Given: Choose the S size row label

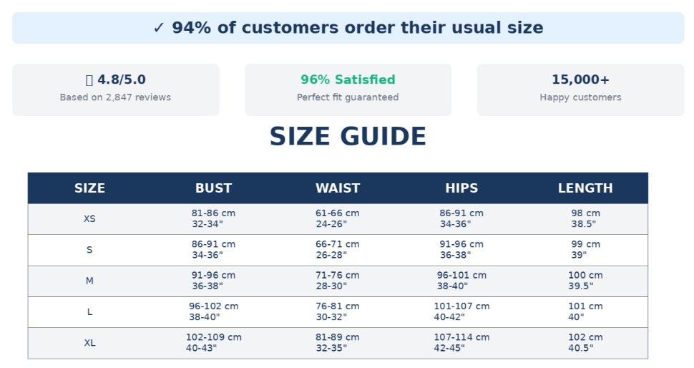Looking at the screenshot, I should pyautogui.click(x=89, y=250).
